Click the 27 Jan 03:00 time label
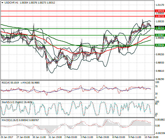This screenshot has width=165, height=140. [x=23, y=137]
